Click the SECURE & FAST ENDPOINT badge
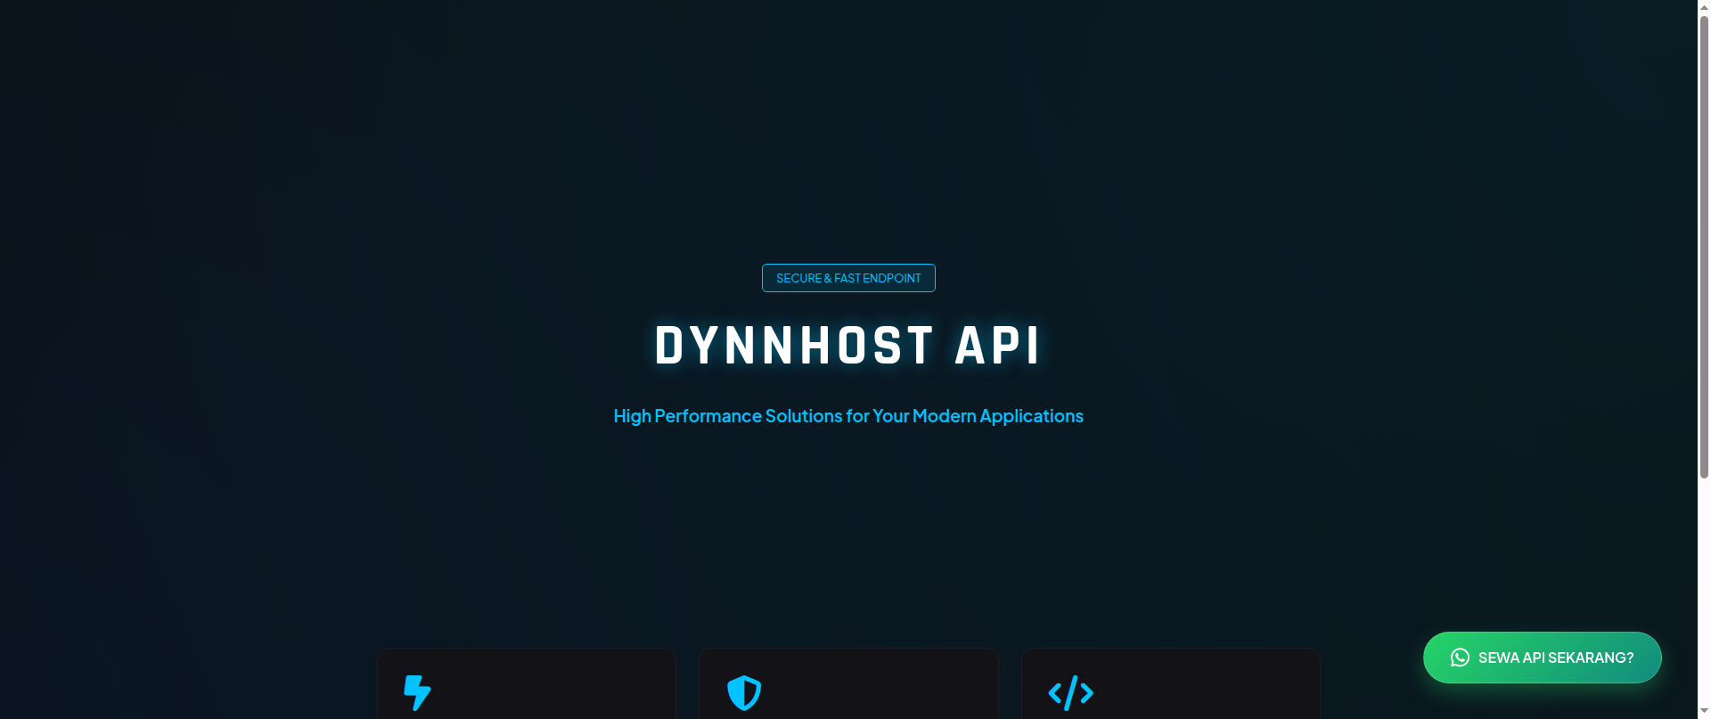The image size is (1711, 719). click(848, 278)
